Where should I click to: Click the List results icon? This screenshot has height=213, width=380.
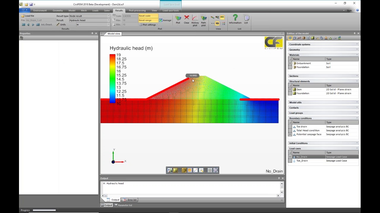pos(246,18)
